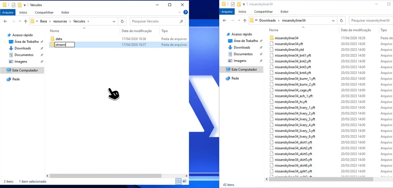Open Compartilhar tab in Veiculos window

pos(44,12)
